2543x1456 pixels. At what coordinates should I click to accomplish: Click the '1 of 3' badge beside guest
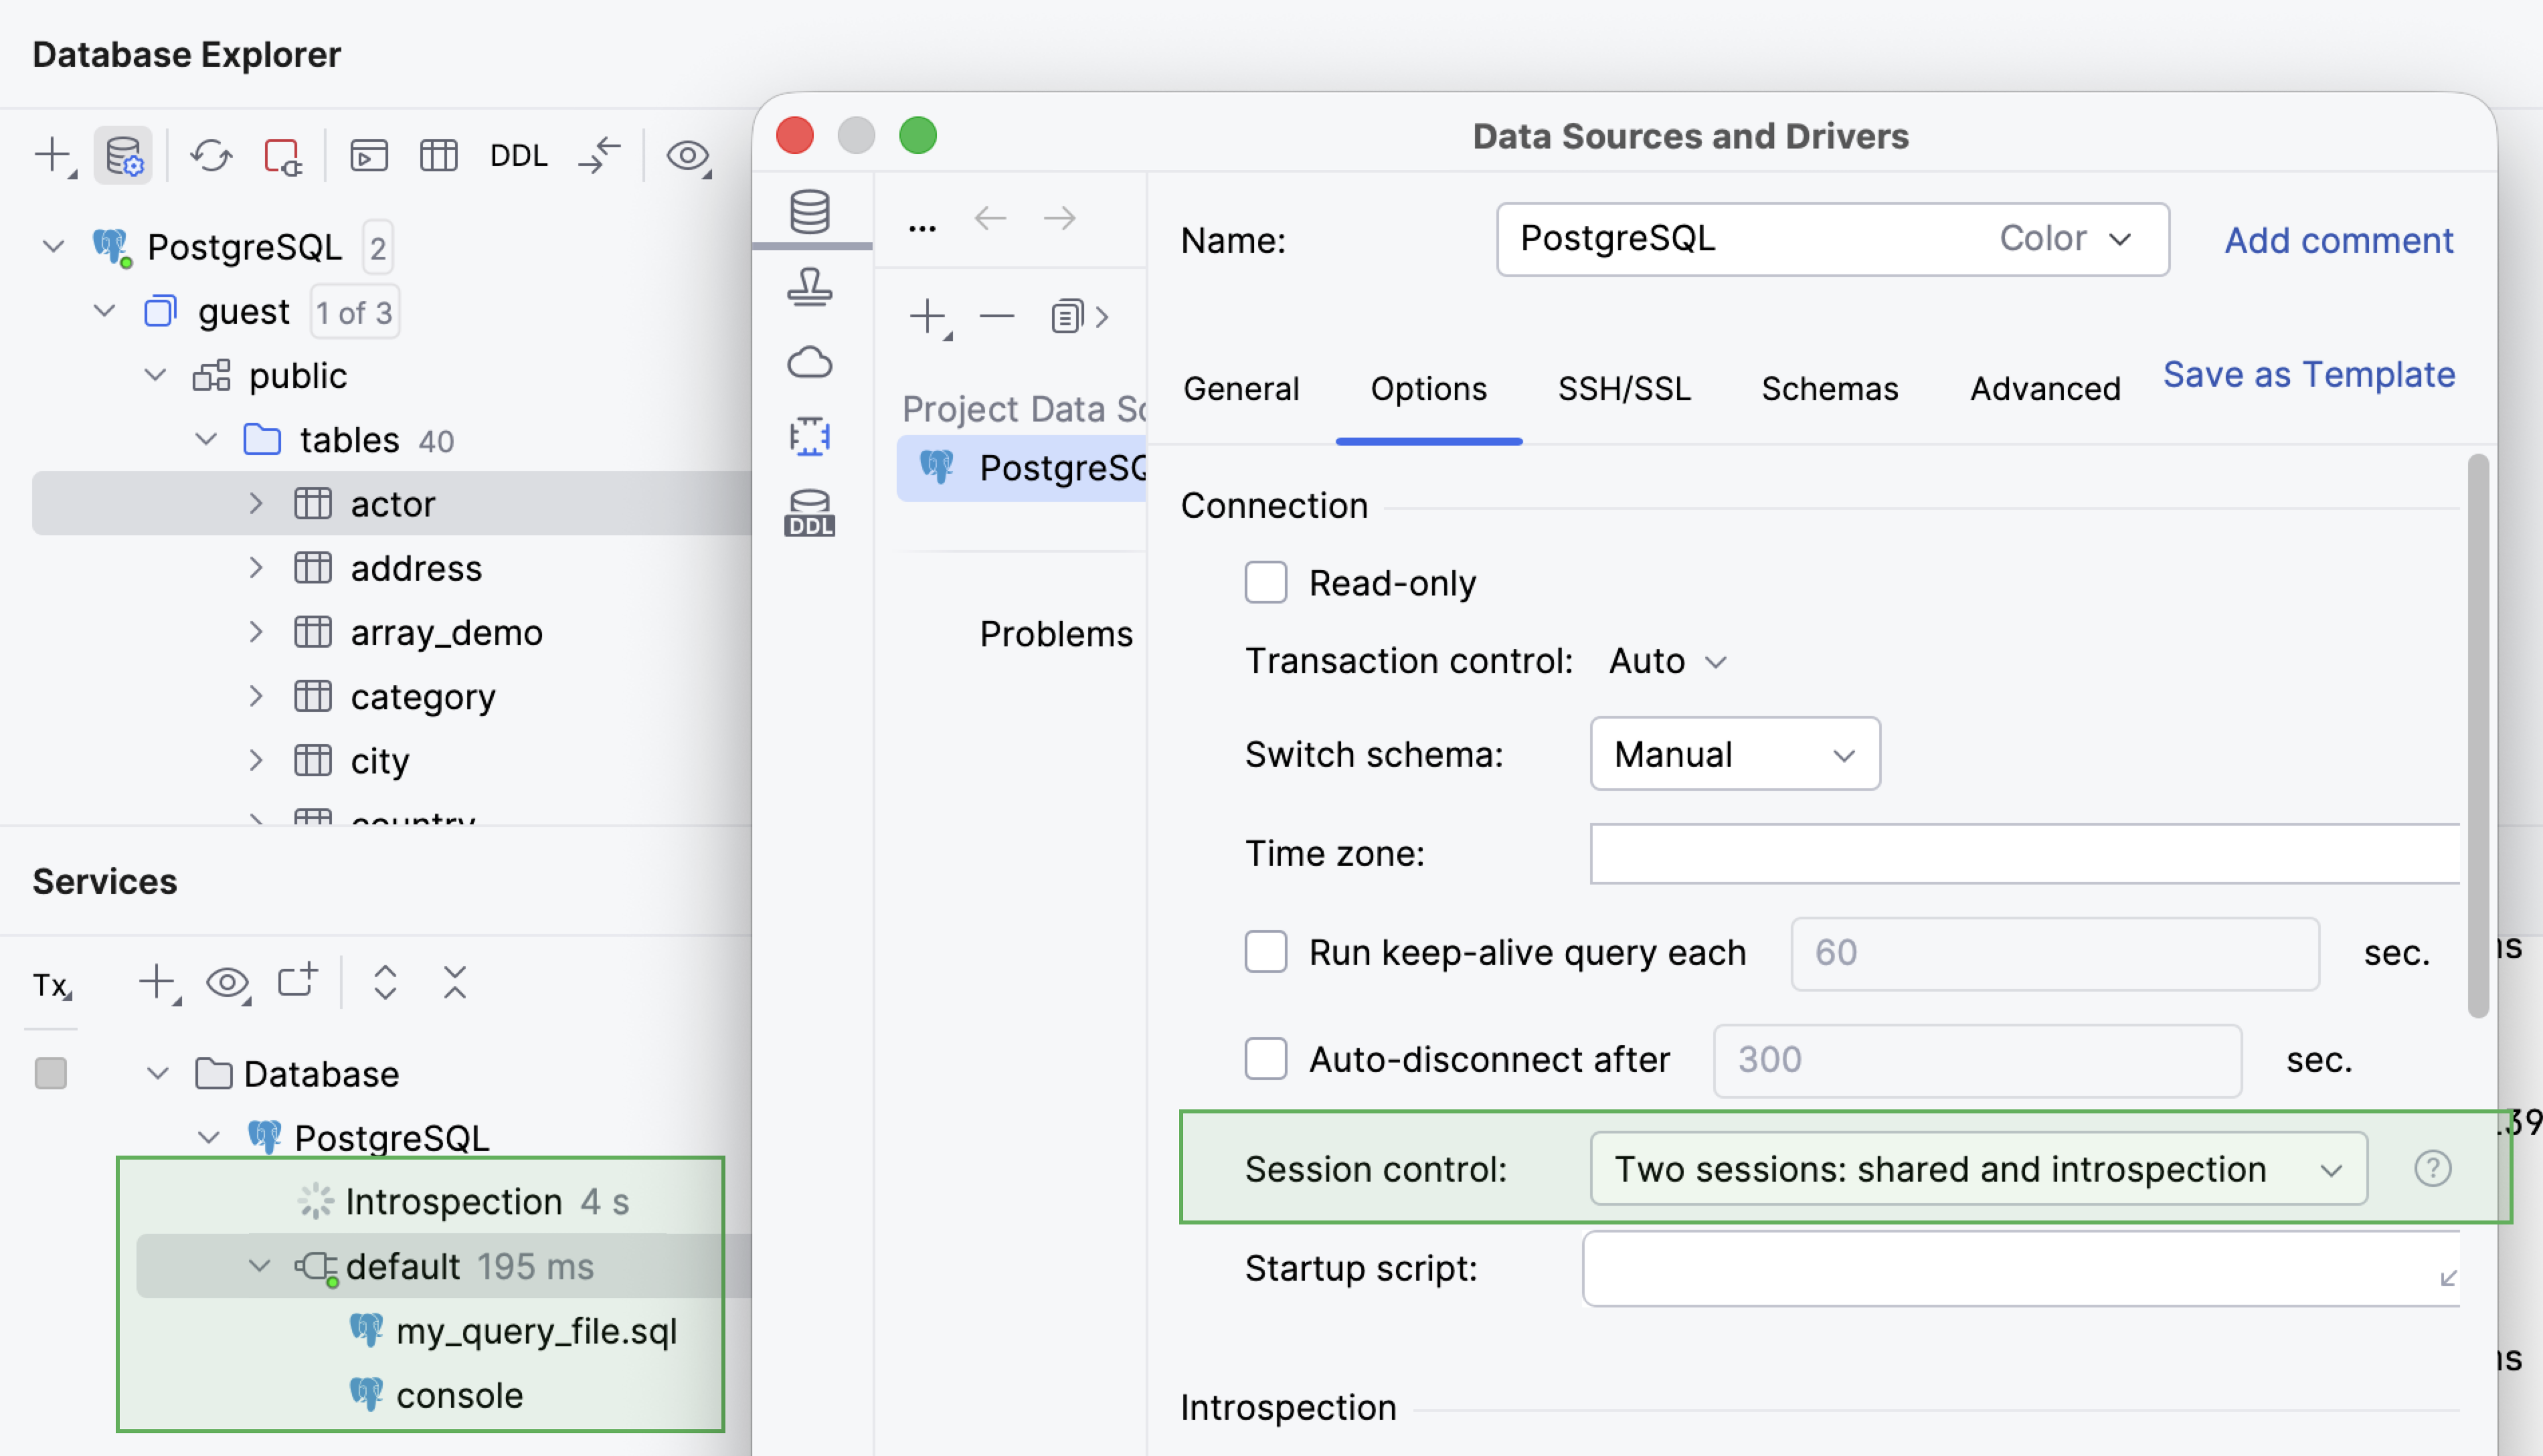click(x=354, y=312)
